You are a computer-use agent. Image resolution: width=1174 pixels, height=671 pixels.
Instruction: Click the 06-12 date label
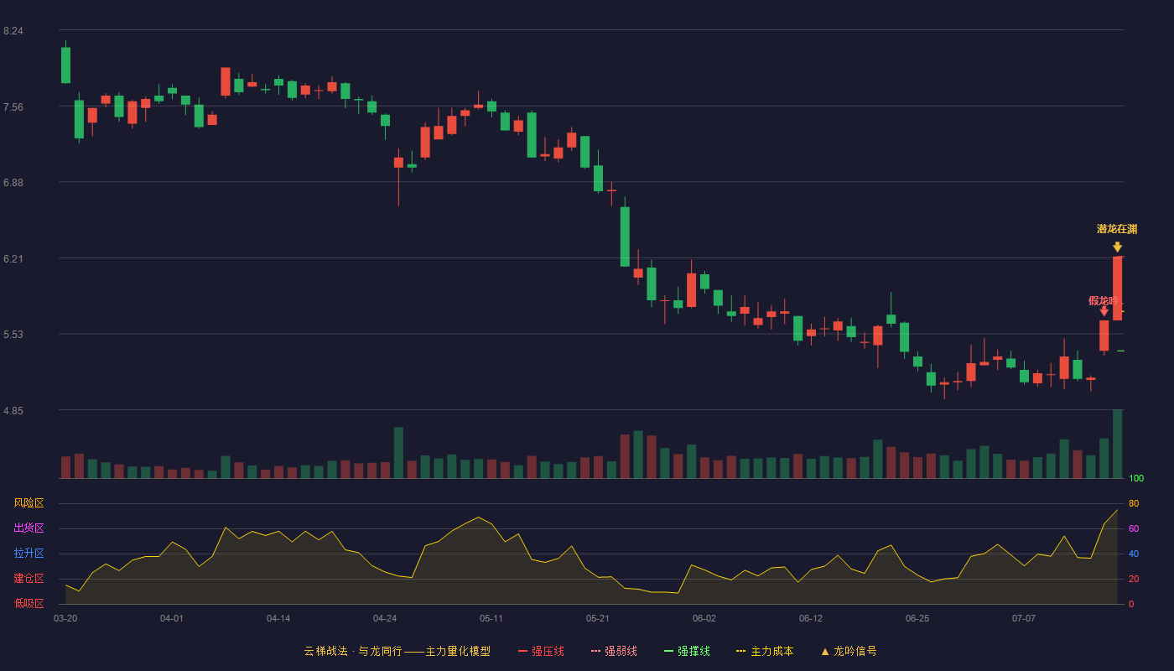click(811, 618)
